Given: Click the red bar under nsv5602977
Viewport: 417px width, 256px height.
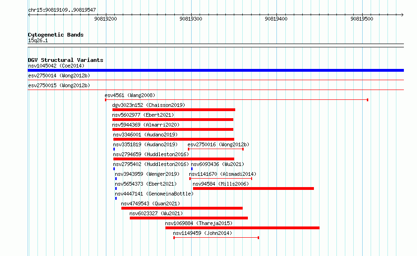Looking at the screenshot, I should click(x=173, y=120).
